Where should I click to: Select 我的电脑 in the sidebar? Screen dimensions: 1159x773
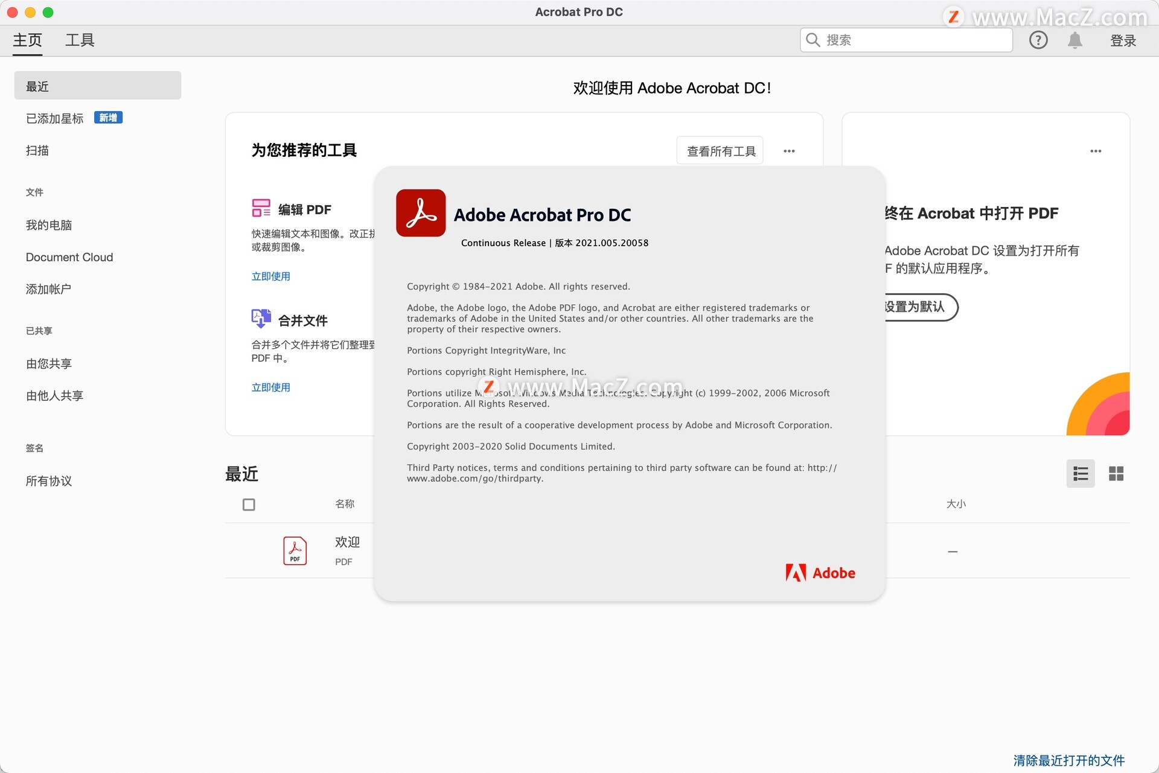point(49,225)
